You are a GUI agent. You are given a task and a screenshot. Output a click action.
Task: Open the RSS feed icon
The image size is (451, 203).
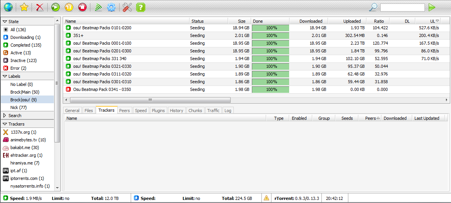pyautogui.click(x=98, y=7)
